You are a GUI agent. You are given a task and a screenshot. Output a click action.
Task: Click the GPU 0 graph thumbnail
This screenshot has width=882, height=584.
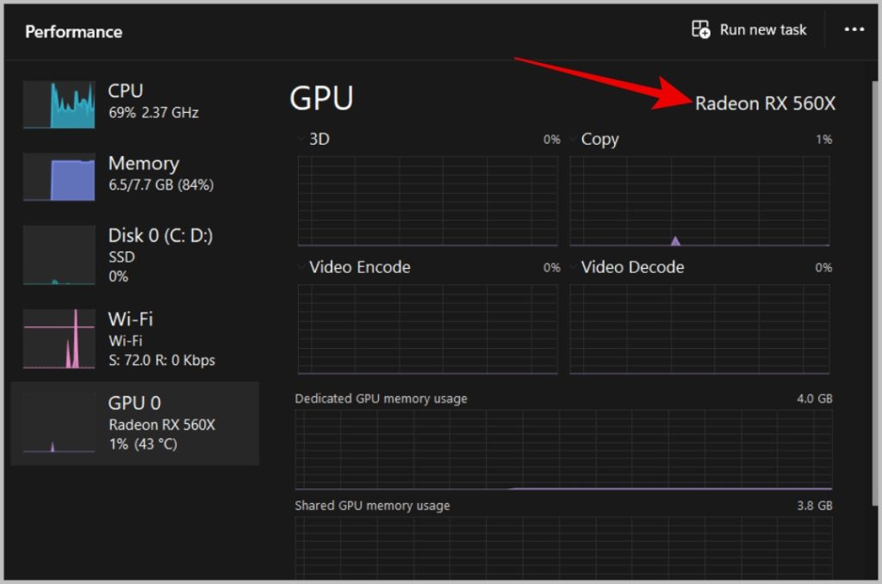[59, 423]
